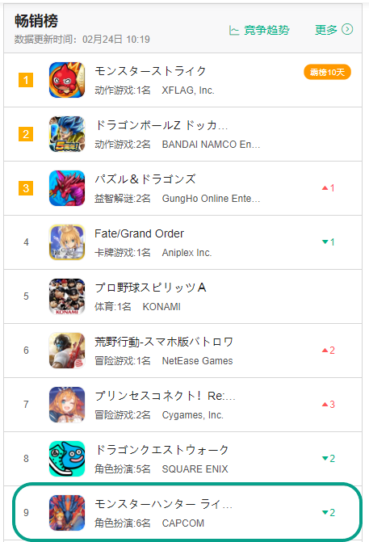Select the プリンセスコネクト app icon

67,405
